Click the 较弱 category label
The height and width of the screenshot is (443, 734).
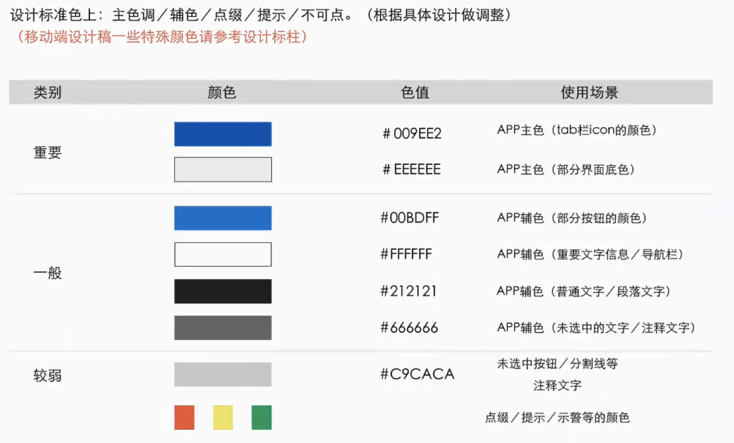(x=48, y=376)
